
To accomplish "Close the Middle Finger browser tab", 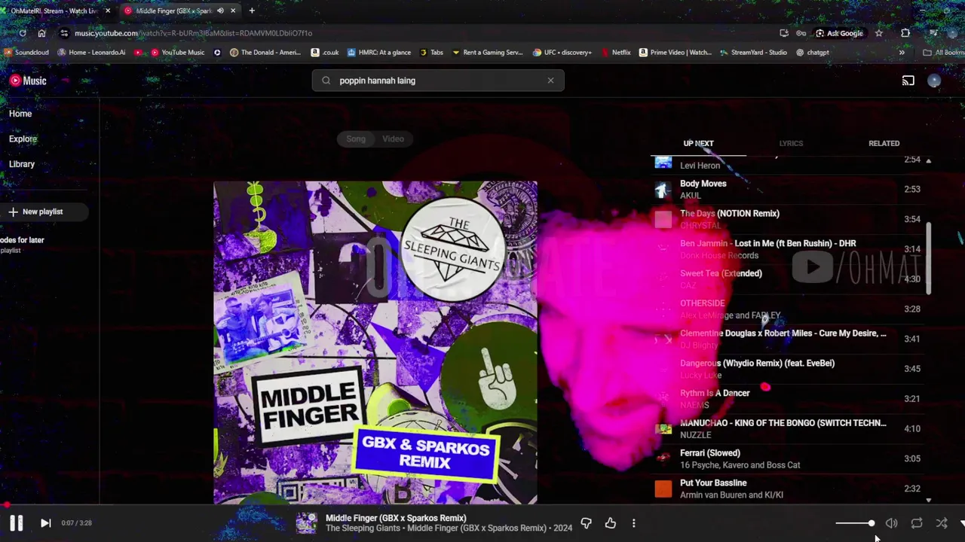I will tap(233, 11).
